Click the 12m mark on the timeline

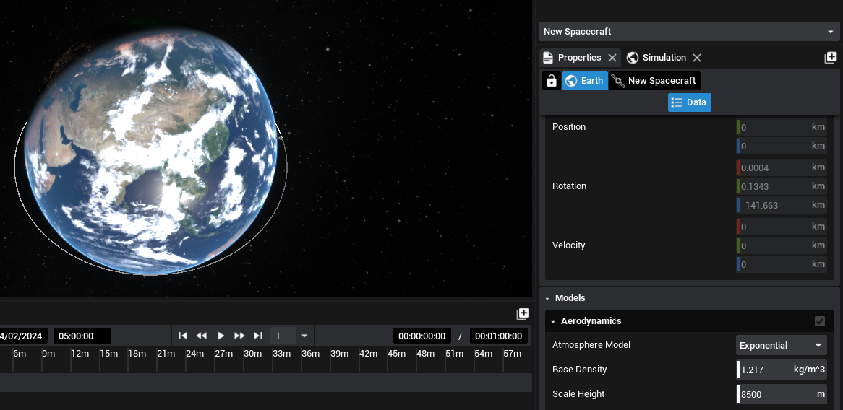pos(80,354)
